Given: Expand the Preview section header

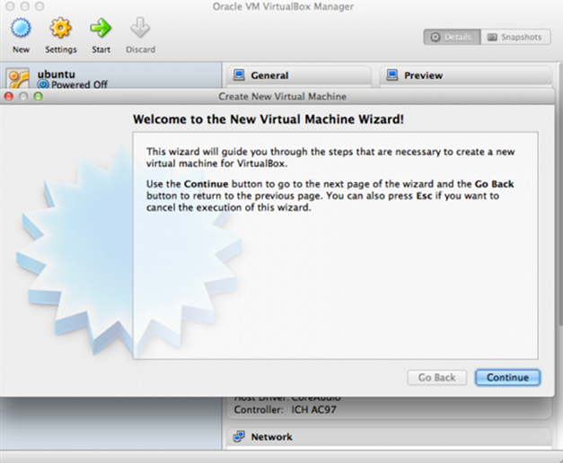Looking at the screenshot, I should [x=466, y=75].
